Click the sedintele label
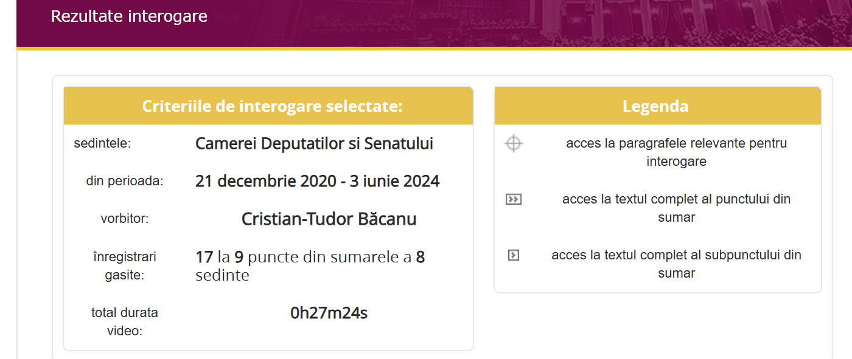Image resolution: width=852 pixels, height=359 pixels. pyautogui.click(x=103, y=144)
